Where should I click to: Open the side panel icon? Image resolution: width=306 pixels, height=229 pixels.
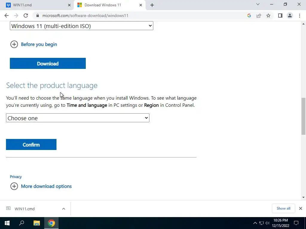pos(280,16)
